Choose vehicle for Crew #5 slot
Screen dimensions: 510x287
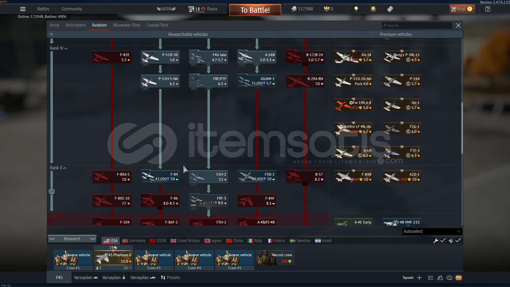click(x=235, y=258)
